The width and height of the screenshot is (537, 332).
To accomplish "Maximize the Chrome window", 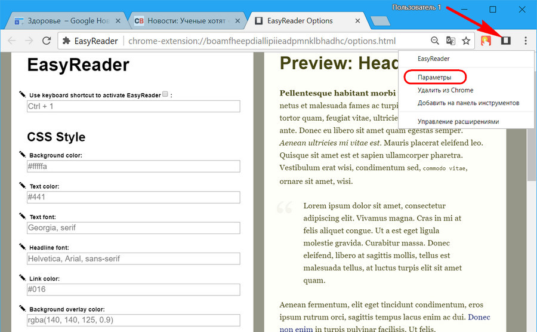I will click(x=492, y=9).
